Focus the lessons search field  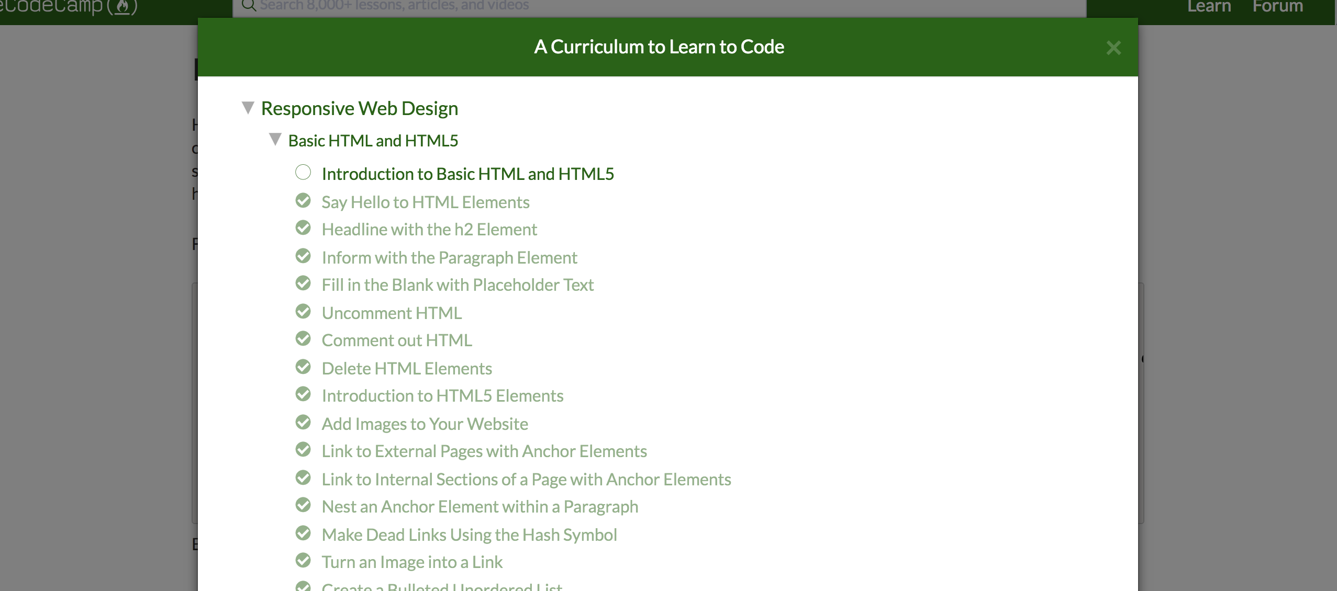click(660, 7)
